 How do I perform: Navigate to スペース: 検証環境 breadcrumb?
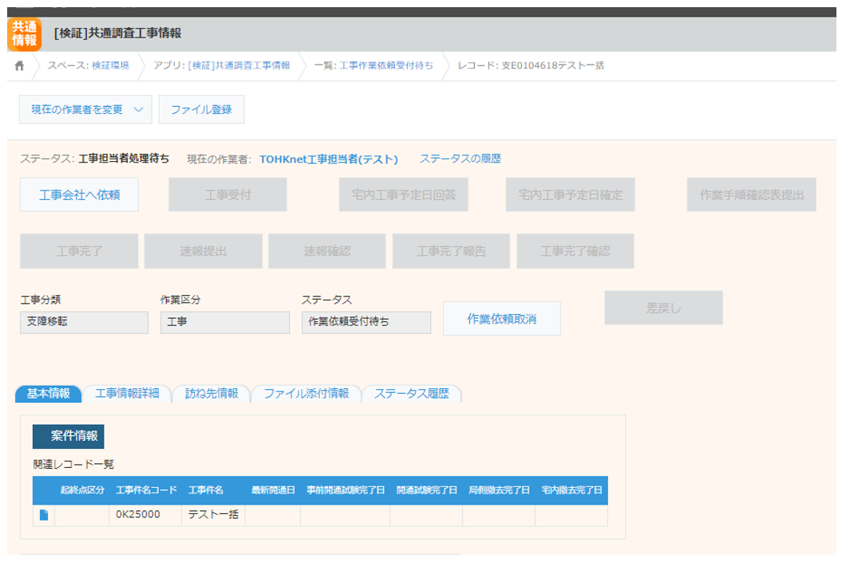(88, 65)
